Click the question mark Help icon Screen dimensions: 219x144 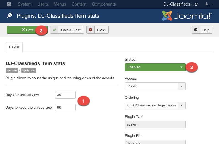click(196, 30)
